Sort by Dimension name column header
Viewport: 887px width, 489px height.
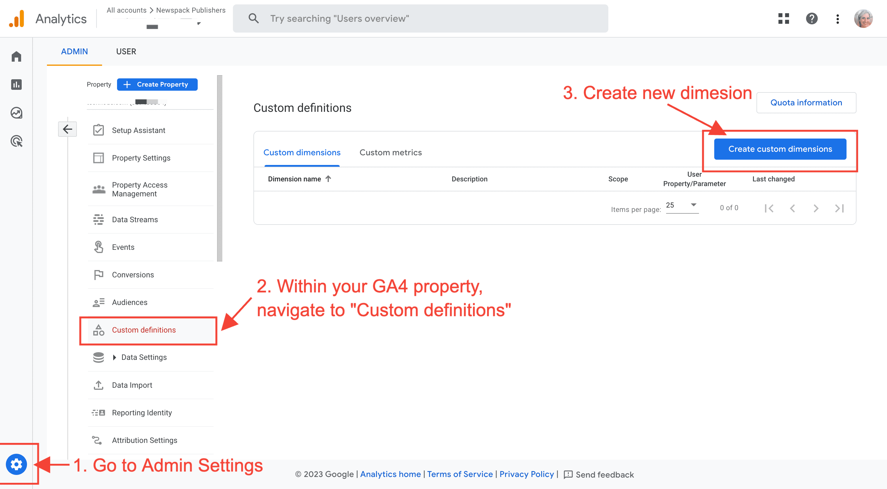click(x=295, y=179)
